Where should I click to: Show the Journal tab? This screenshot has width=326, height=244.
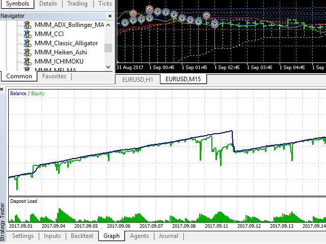168,236
